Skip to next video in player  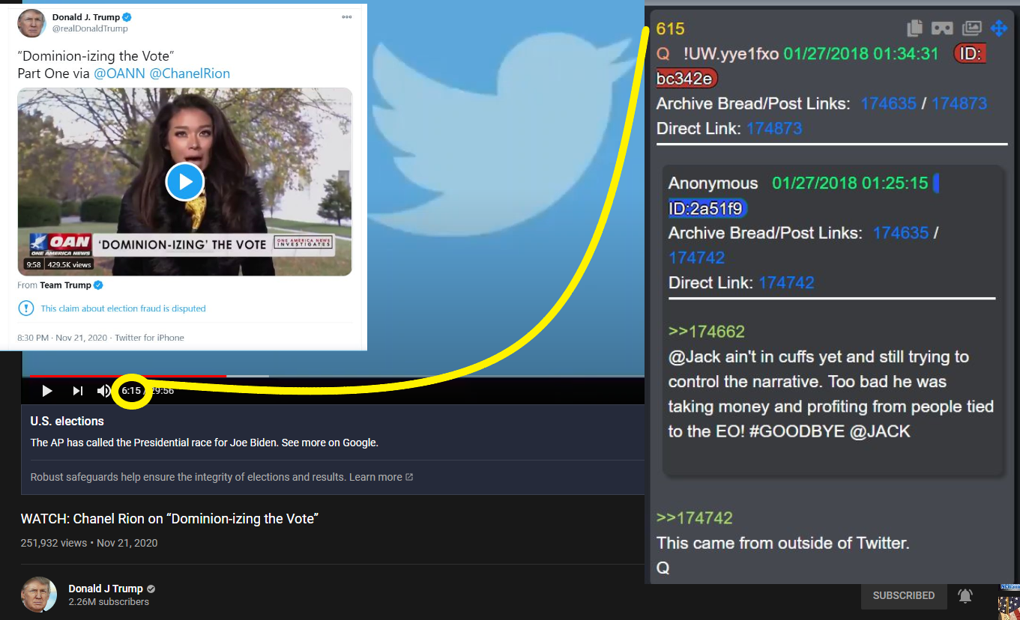(77, 391)
